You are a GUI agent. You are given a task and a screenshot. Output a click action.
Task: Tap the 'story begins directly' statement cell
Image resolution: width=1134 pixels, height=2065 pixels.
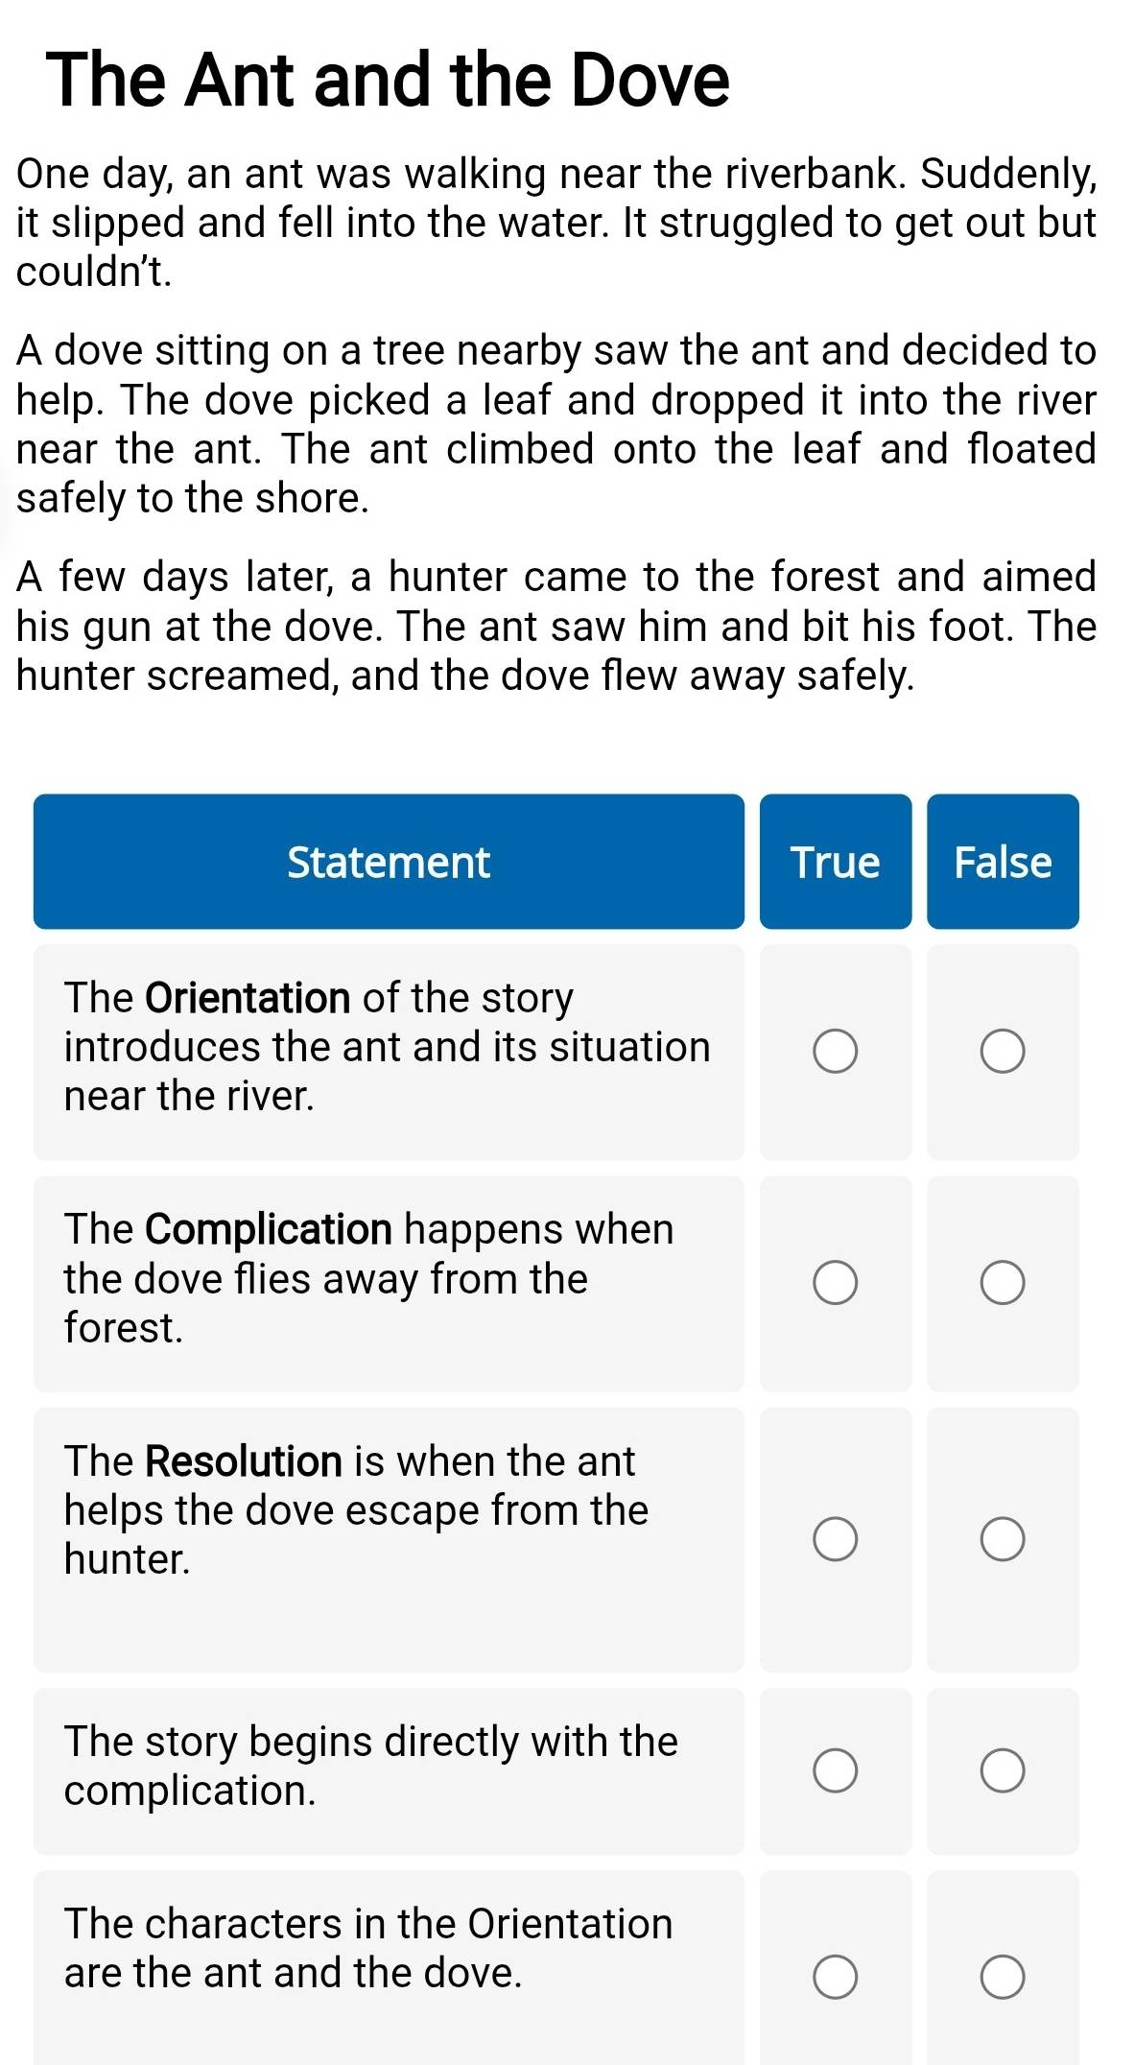coord(389,1770)
